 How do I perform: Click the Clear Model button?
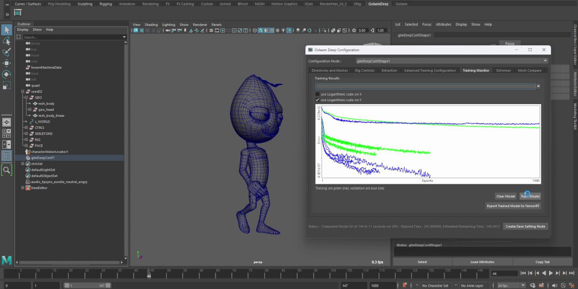[x=505, y=196]
